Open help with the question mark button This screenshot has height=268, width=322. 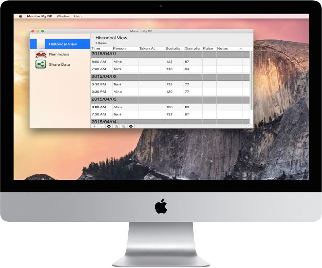(248, 126)
